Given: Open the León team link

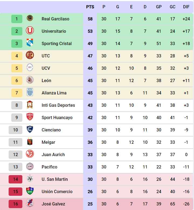Looking at the screenshot, I should click(46, 80).
